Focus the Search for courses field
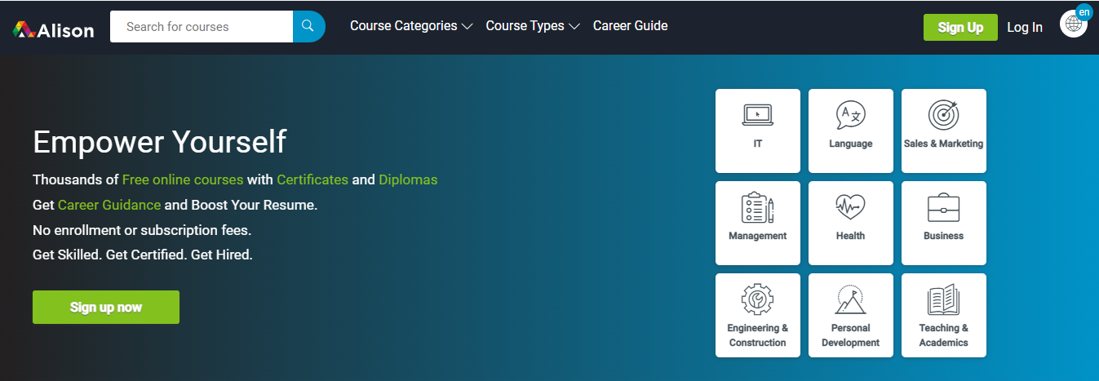 pos(202,27)
